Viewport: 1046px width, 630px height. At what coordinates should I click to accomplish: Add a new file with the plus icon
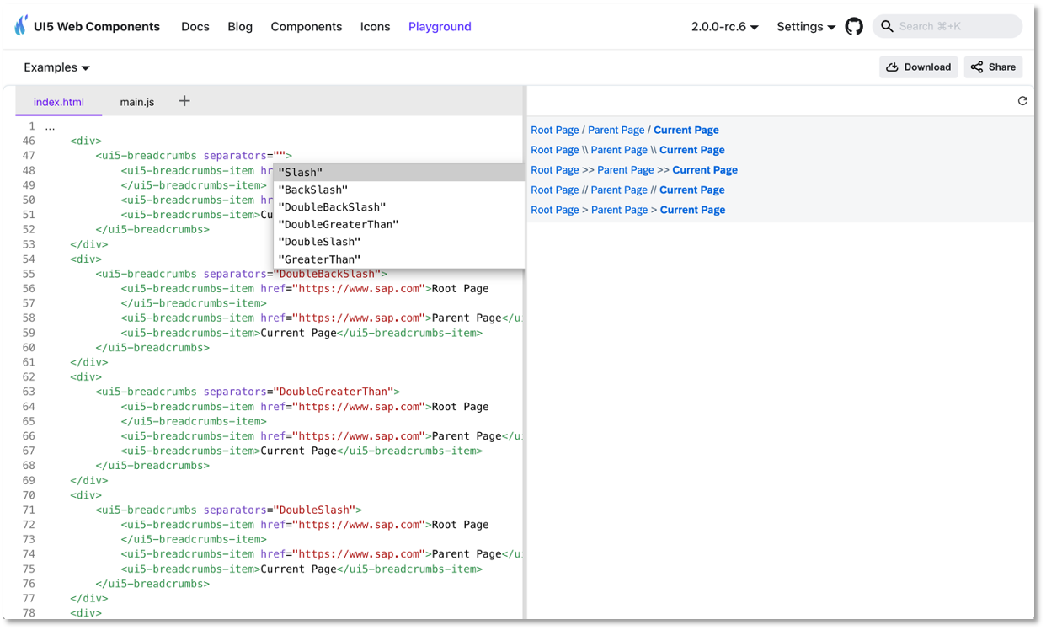click(184, 100)
